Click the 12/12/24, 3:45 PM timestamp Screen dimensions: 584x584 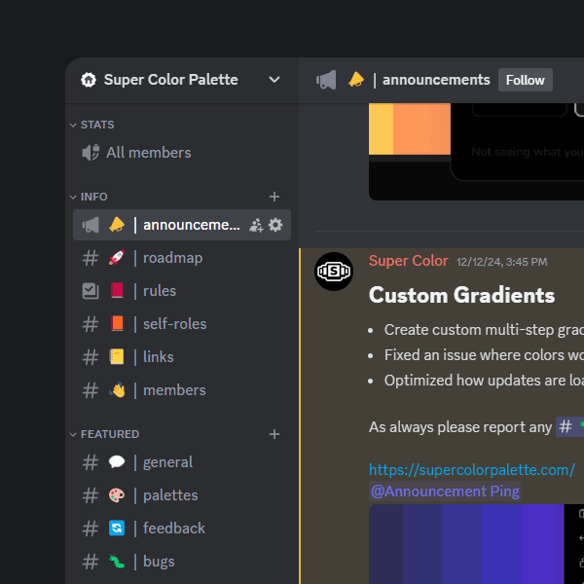(x=501, y=262)
